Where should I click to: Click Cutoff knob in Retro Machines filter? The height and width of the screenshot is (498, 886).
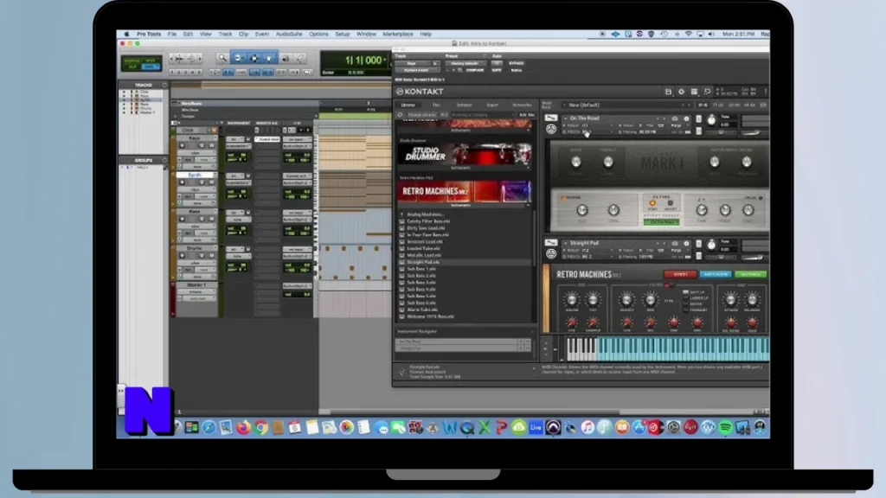(x=626, y=300)
